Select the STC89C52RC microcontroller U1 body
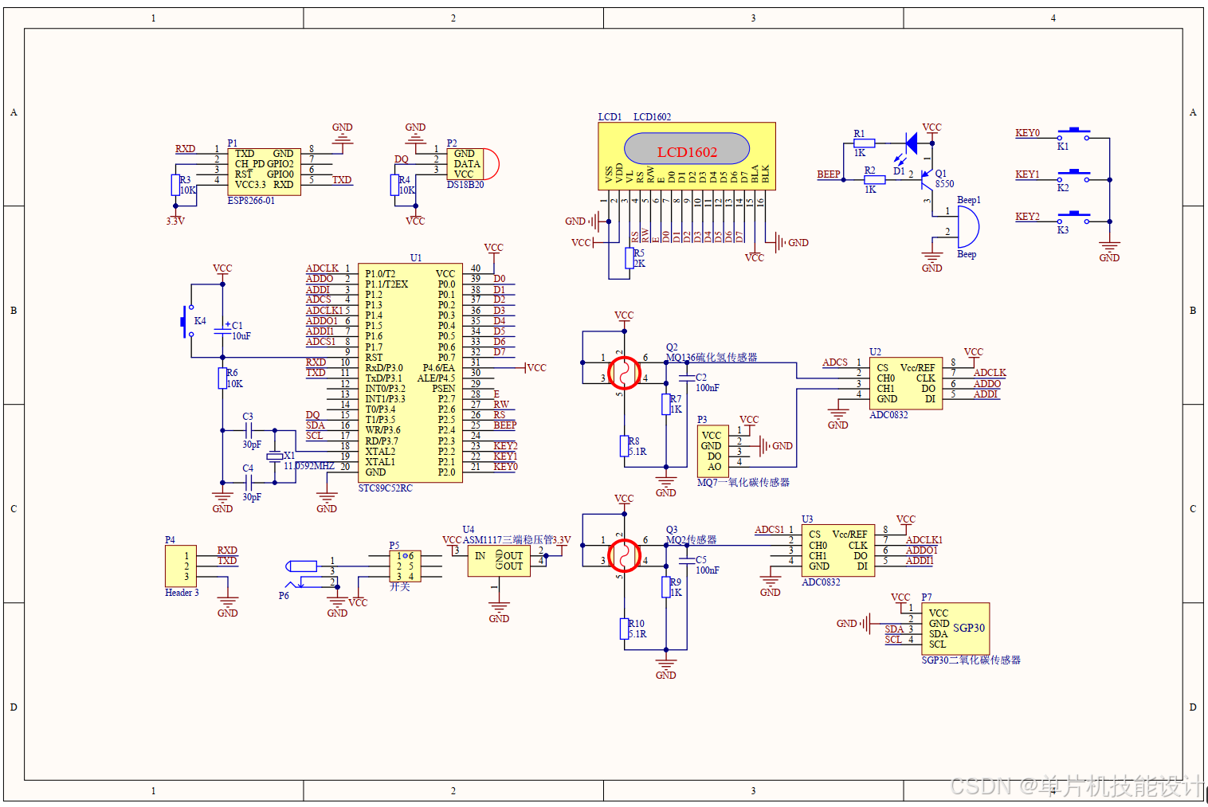This screenshot has width=1208, height=807. click(410, 373)
